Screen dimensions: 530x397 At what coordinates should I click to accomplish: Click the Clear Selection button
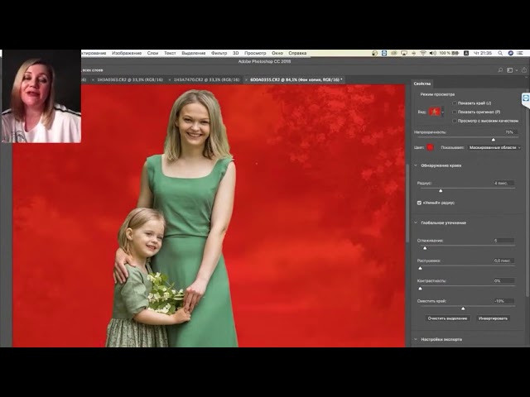(x=447, y=318)
